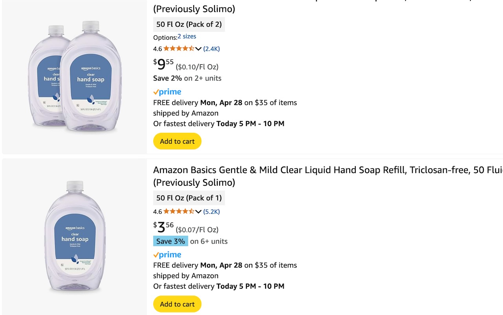Add the 2-pack hand soap to cart
Screen dimensions: 503x315
[177, 141]
